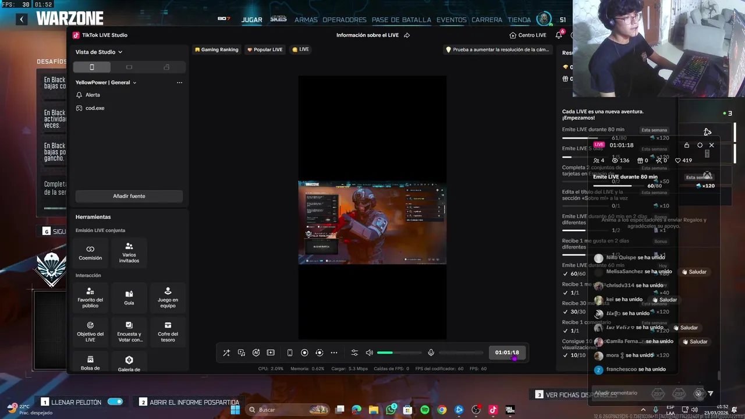Image resolution: width=745 pixels, height=419 pixels.
Task: Open PASE DE BATALLA in Warzone
Action: pyautogui.click(x=402, y=20)
